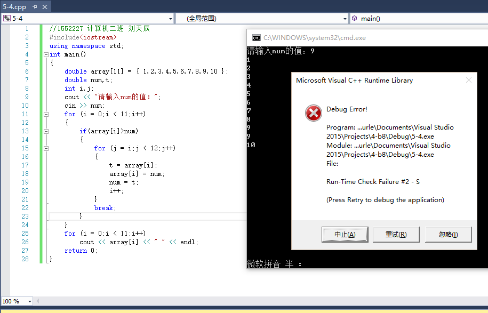
Task: Open the 100 % zoom dropdown
Action: pyautogui.click(x=29, y=301)
